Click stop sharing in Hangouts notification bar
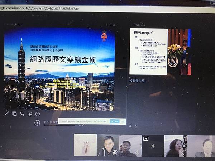The height and width of the screenshot is (161, 215). pyautogui.click(x=115, y=121)
